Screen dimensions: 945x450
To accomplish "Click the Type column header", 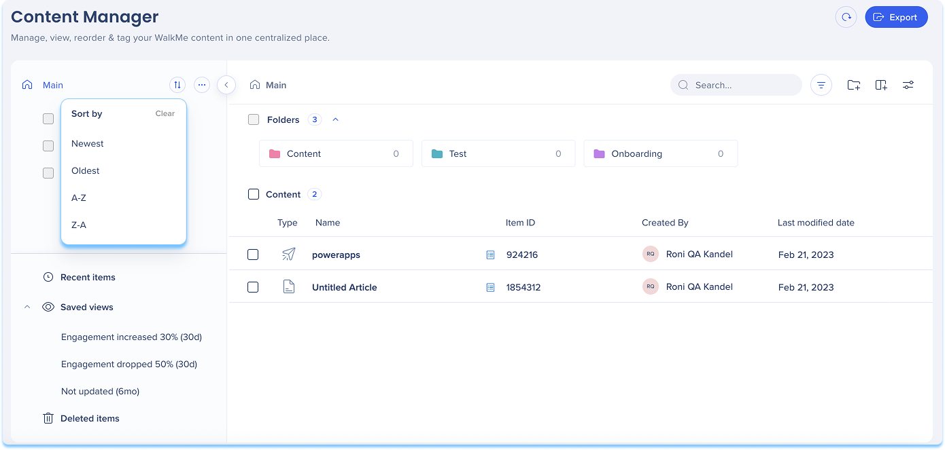I will (x=288, y=223).
